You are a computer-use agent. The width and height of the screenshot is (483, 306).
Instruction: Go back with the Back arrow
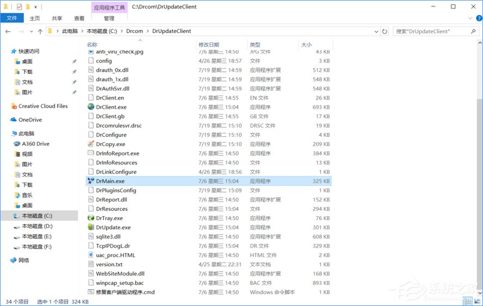coord(8,31)
